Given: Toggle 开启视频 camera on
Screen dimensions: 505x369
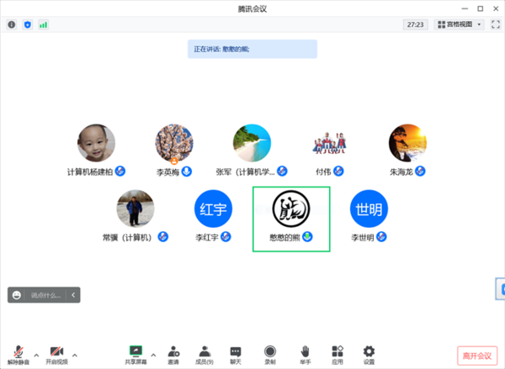Looking at the screenshot, I should pos(56,355).
